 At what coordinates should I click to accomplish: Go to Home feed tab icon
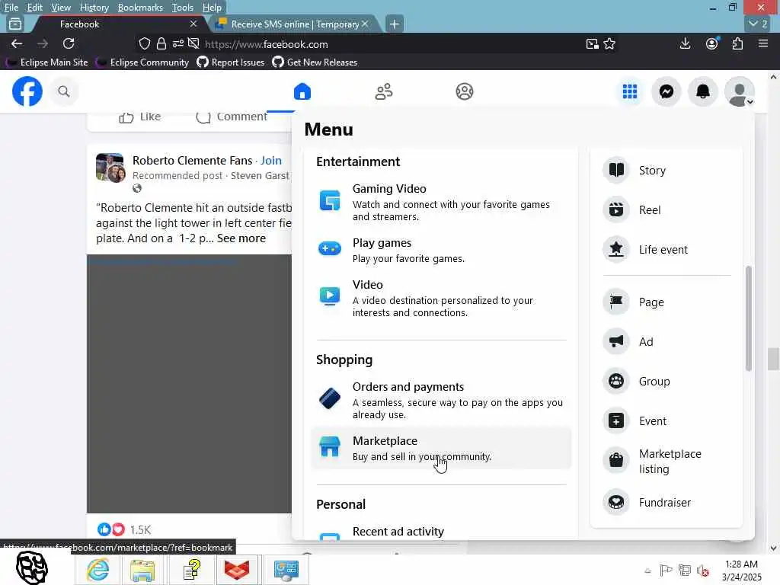pyautogui.click(x=302, y=91)
